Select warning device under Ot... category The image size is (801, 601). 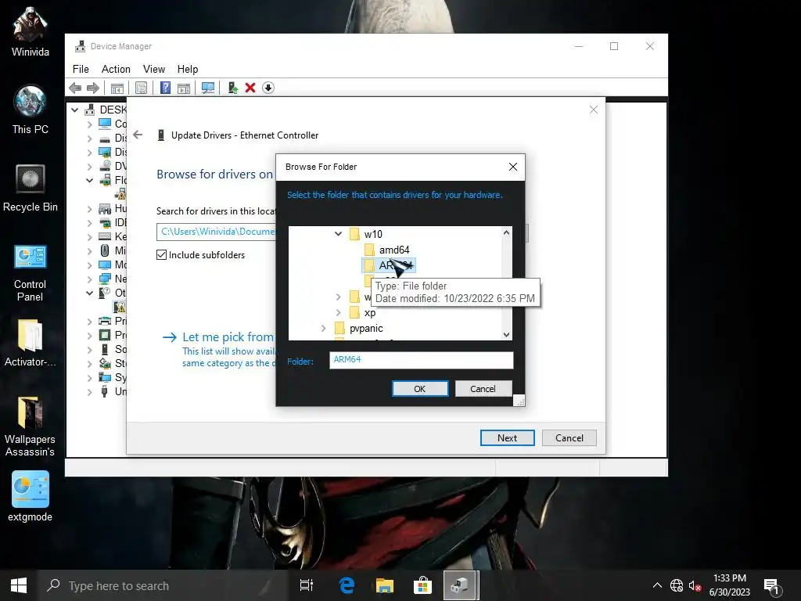pyautogui.click(x=120, y=307)
